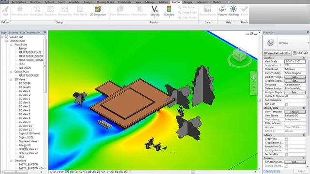Click the Edit Type icon
Image resolution: width=310 pixels, height=174 pixels.
click(x=294, y=53)
